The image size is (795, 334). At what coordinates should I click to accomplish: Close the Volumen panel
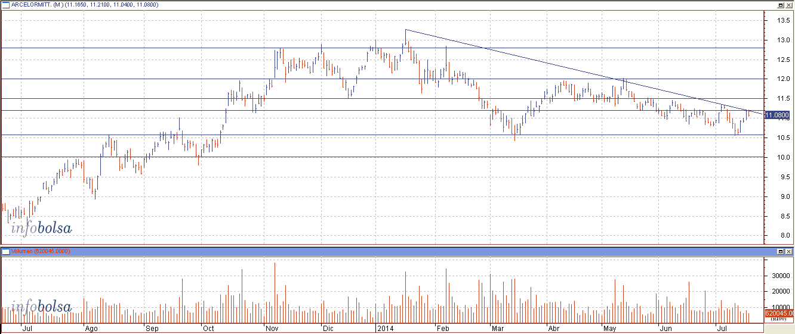789,251
